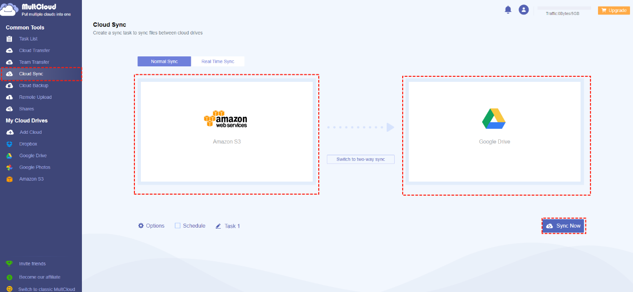Enable the Schedule checkbox

(177, 226)
